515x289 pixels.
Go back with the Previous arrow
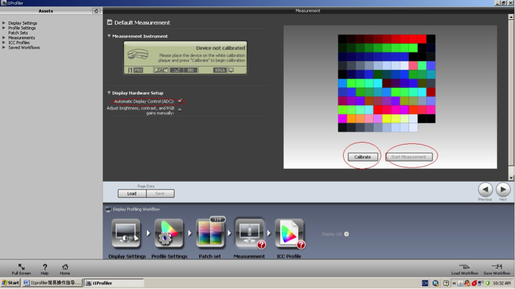(485, 189)
